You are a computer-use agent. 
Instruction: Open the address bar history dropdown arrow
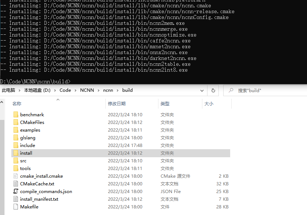point(202,90)
